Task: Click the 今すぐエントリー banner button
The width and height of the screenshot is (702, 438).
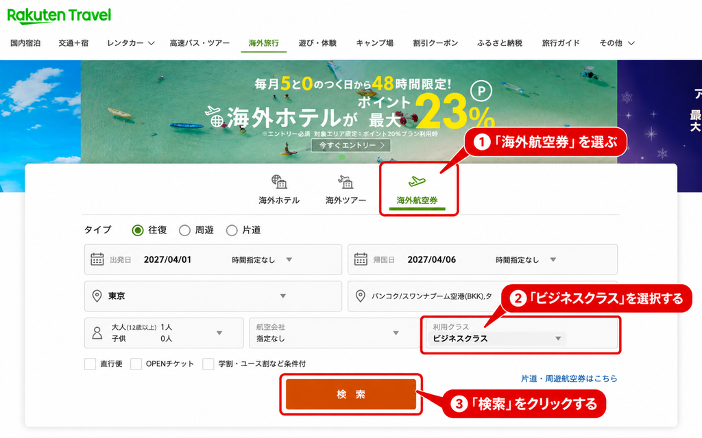Action: pyautogui.click(x=351, y=145)
